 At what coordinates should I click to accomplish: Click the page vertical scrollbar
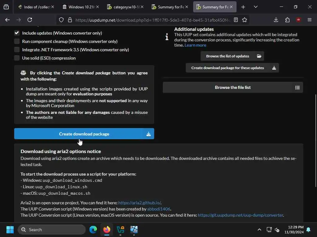(315, 140)
